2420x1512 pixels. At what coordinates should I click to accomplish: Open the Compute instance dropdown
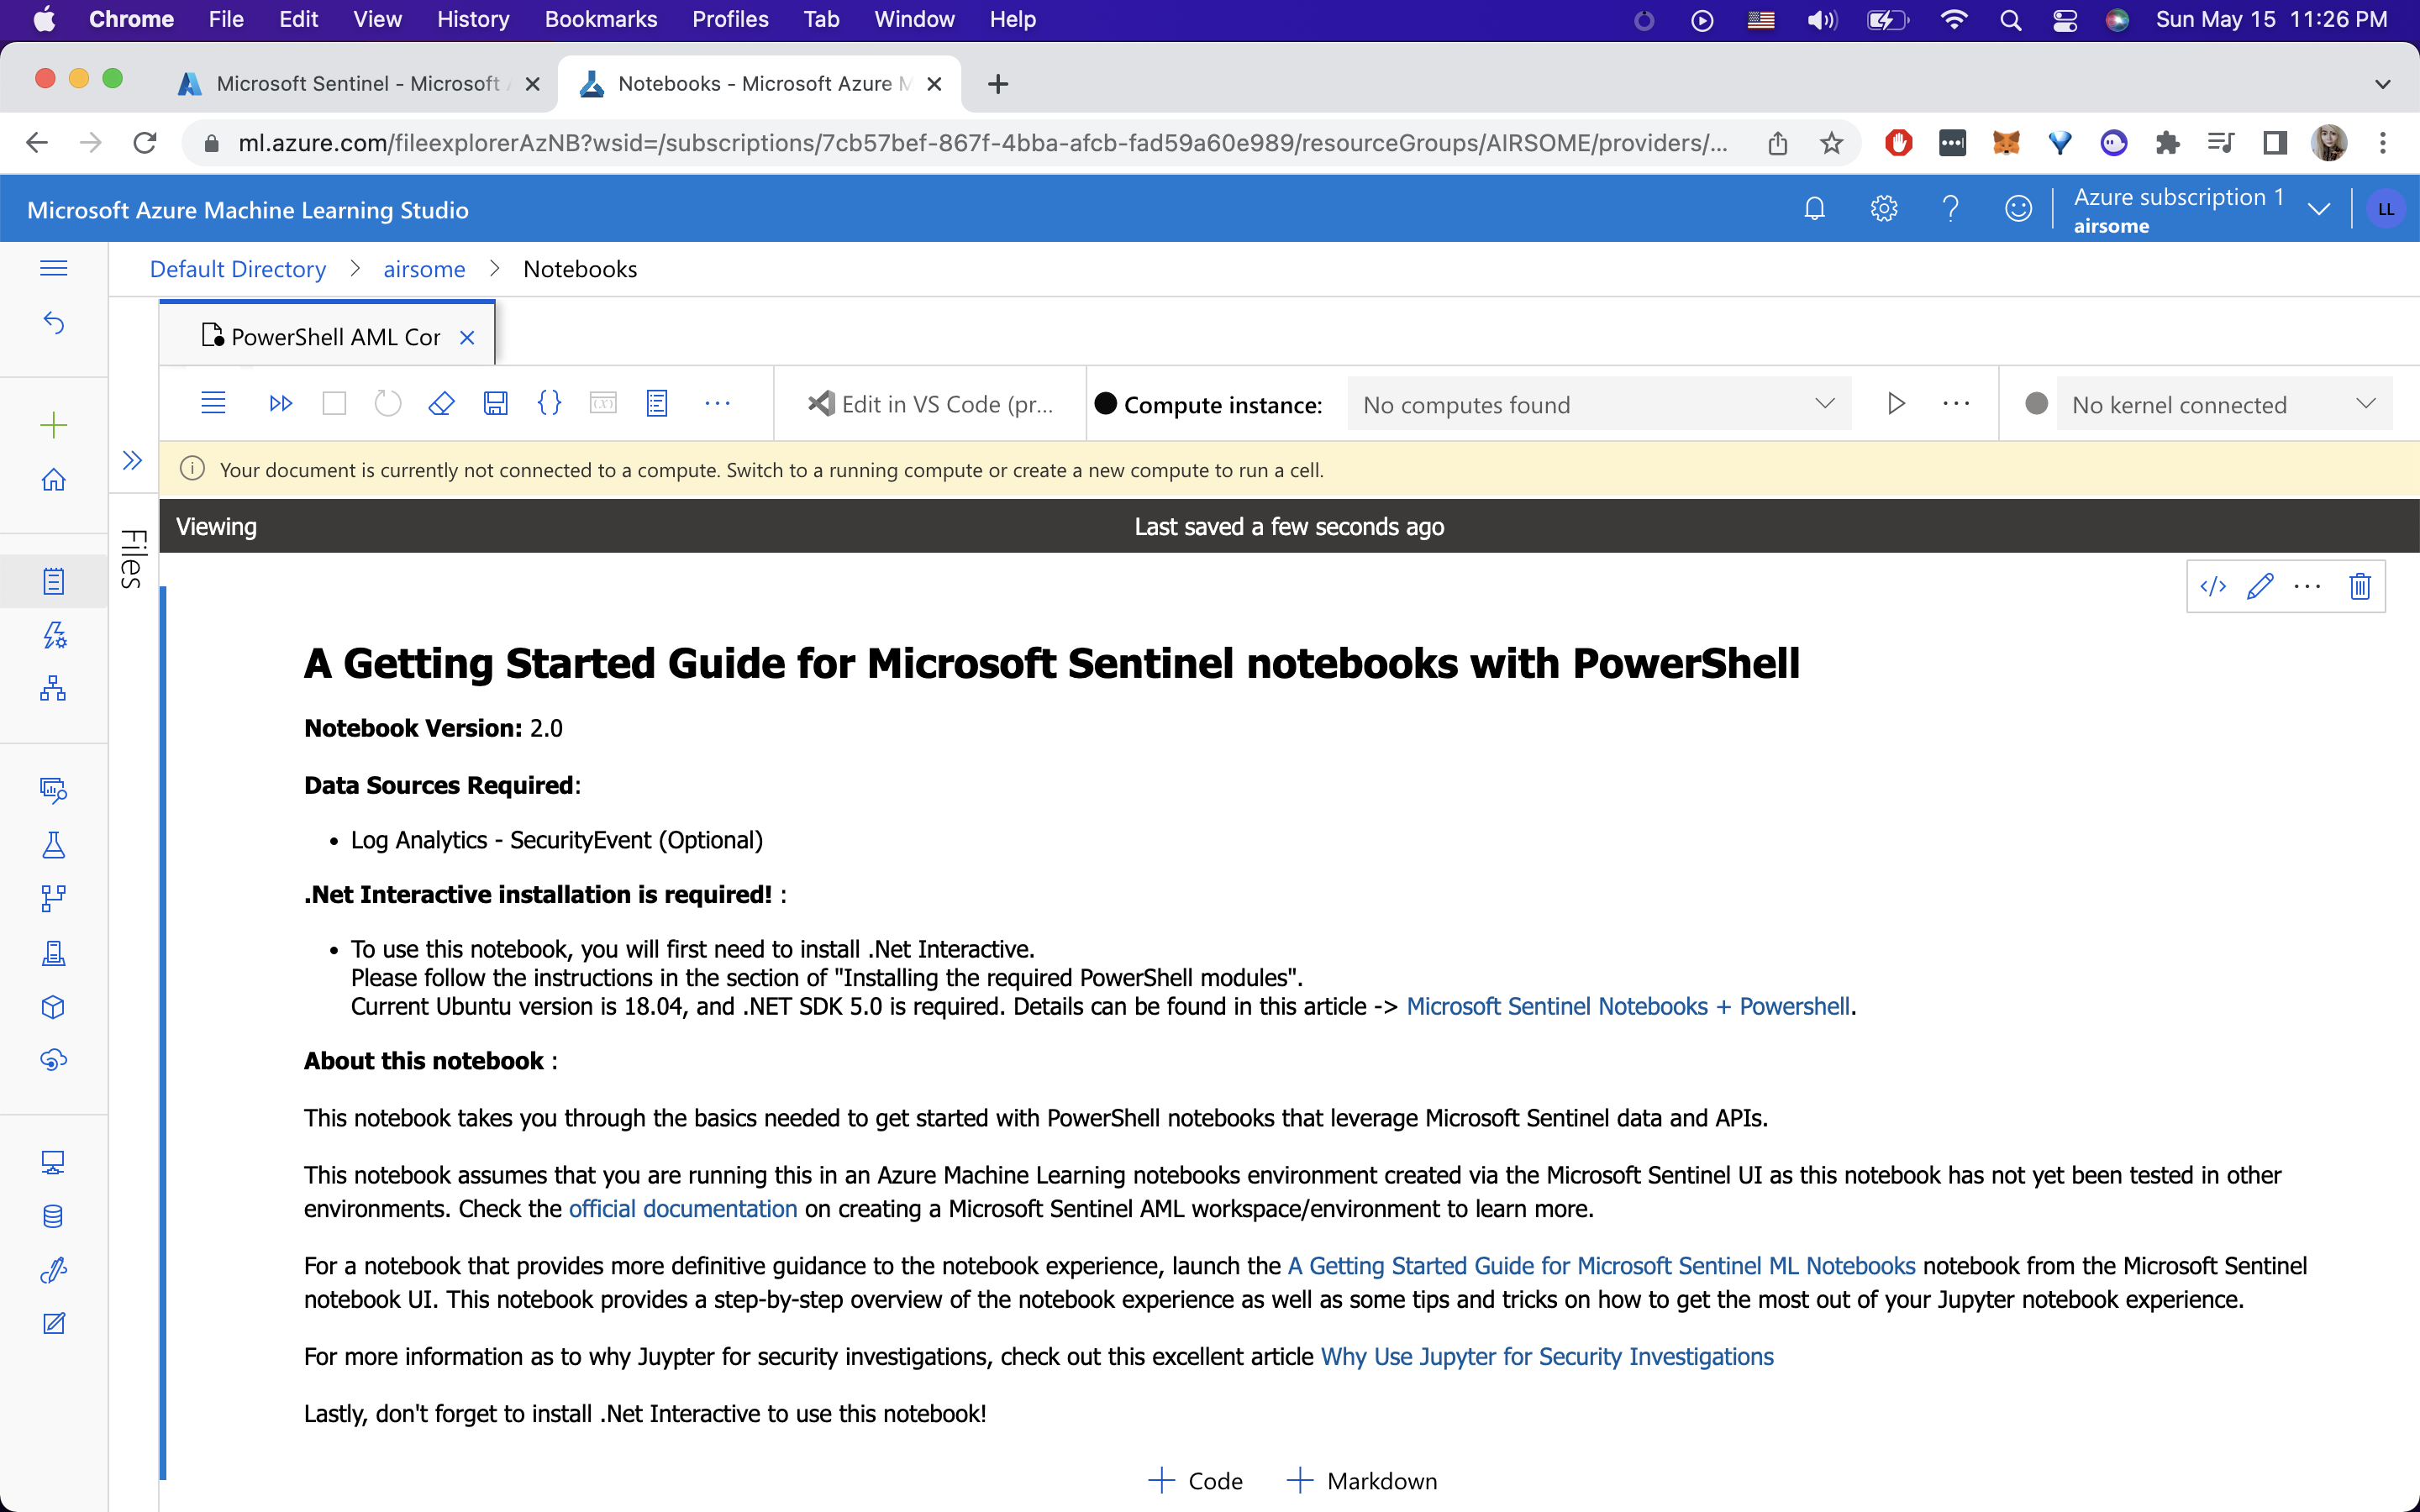click(1598, 404)
